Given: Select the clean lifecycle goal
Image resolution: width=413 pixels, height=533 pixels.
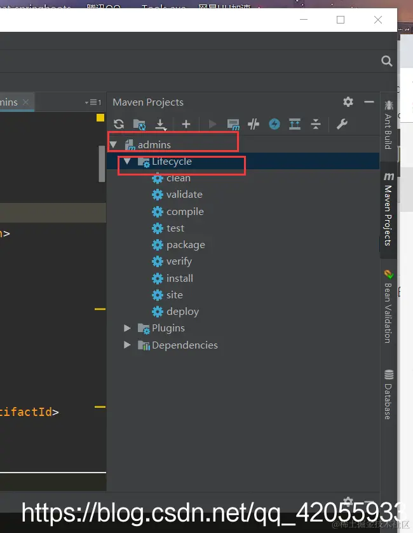Looking at the screenshot, I should (x=179, y=178).
